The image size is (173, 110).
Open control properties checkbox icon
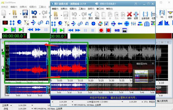(x=117, y=30)
